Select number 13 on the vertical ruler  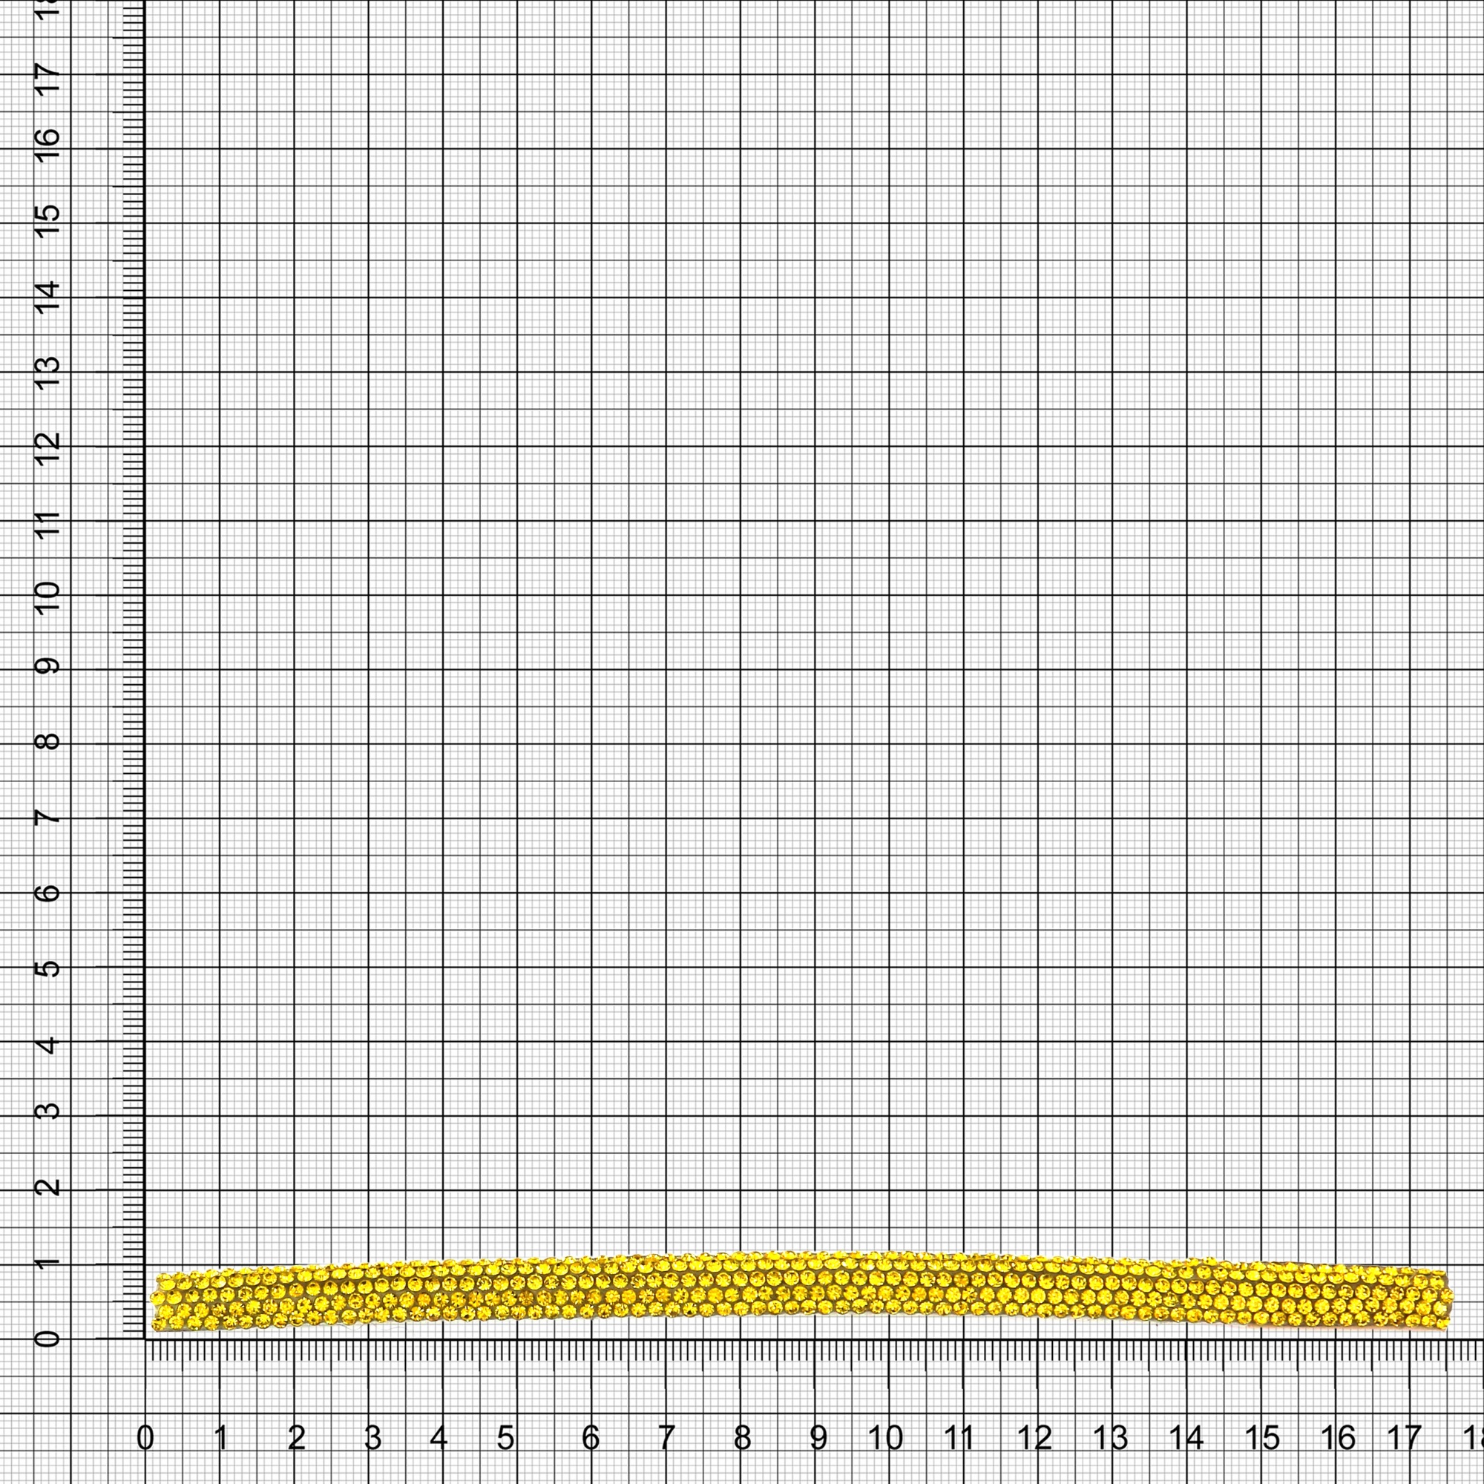click(x=47, y=372)
